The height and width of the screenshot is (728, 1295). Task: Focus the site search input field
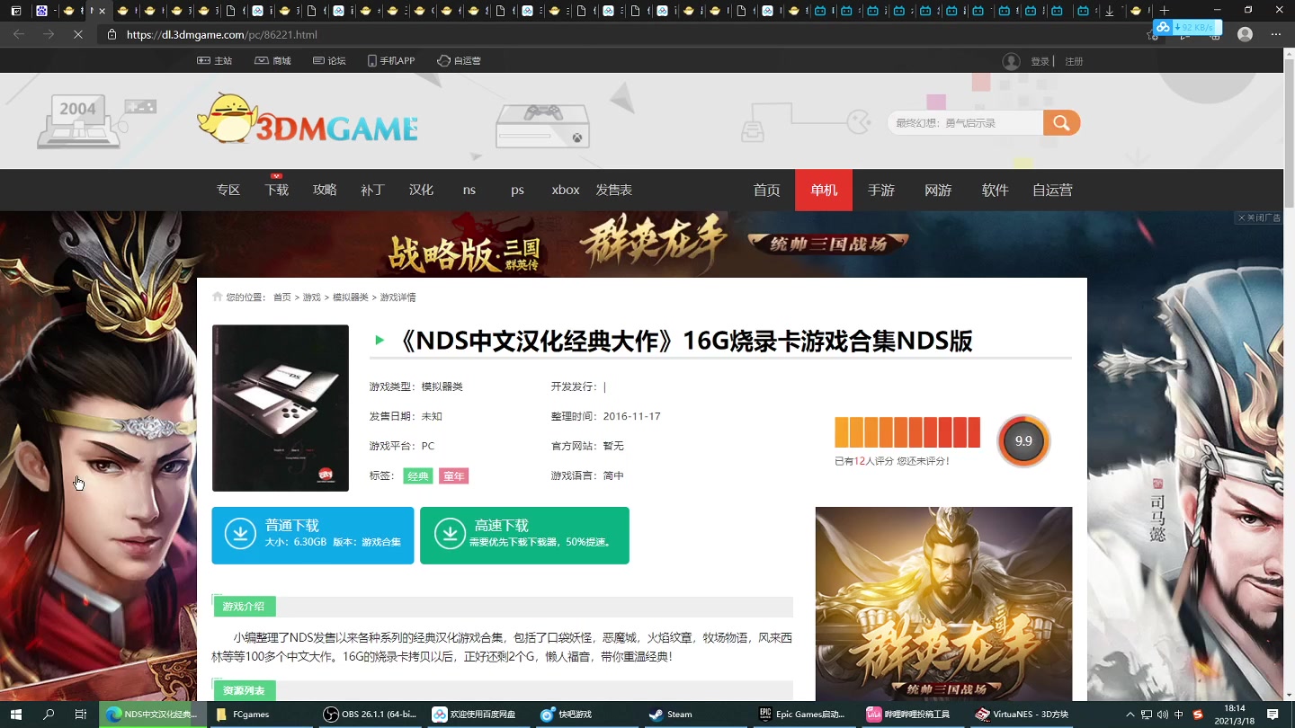click(x=965, y=123)
